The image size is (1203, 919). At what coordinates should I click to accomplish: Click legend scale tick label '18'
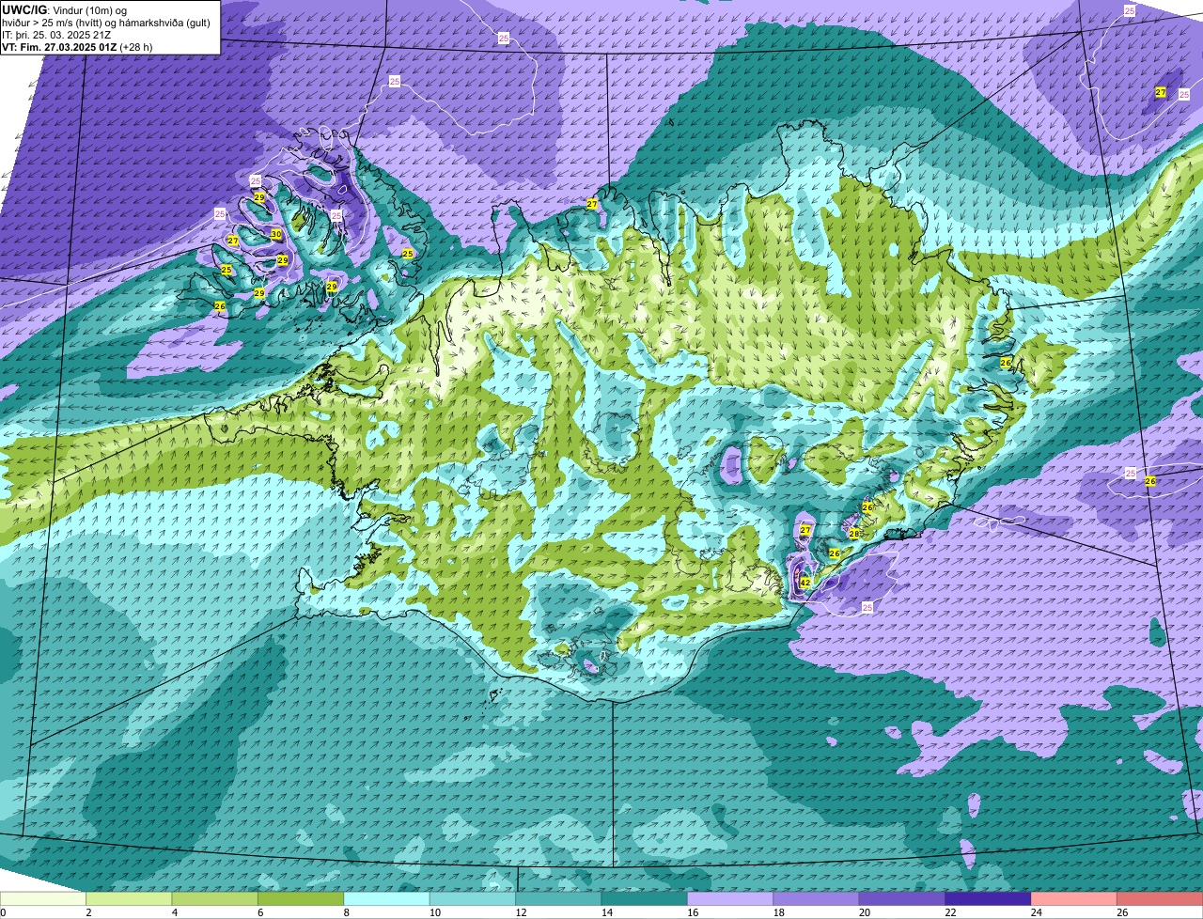[777, 912]
